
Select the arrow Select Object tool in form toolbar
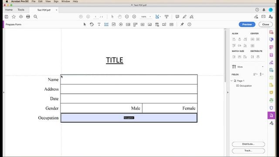(x=85, y=24)
